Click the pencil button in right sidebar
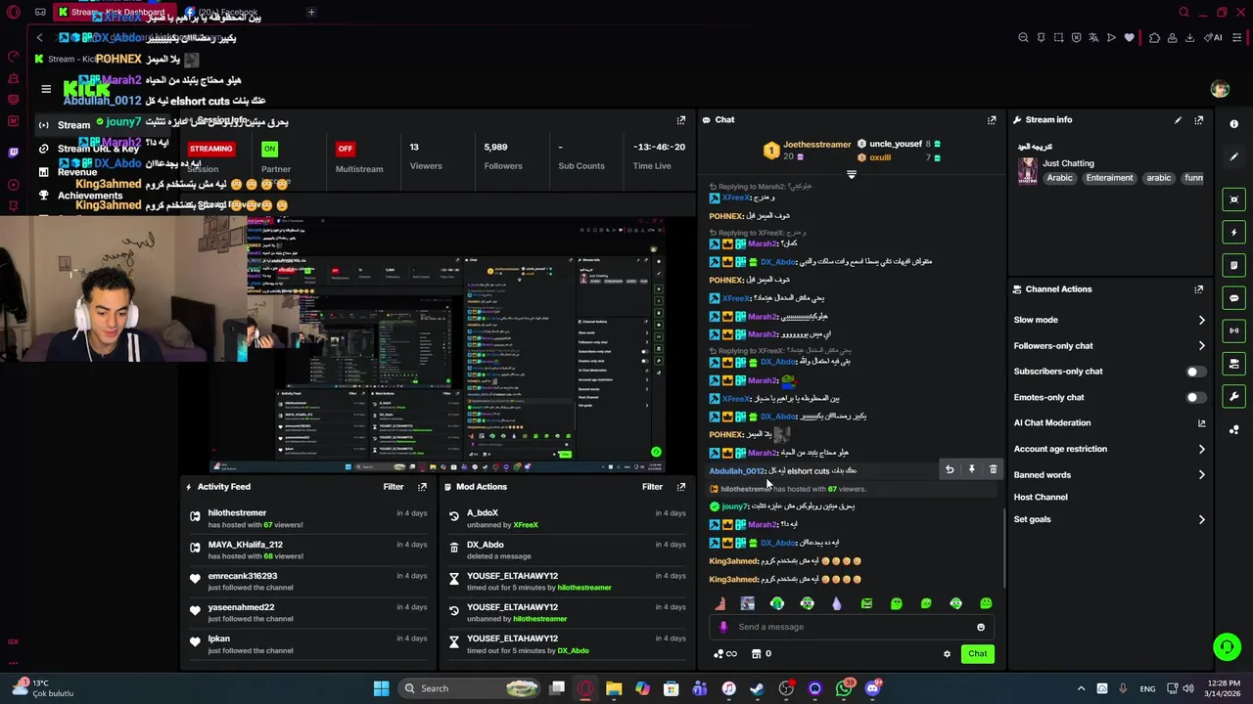This screenshot has width=1253, height=704. (x=1234, y=156)
